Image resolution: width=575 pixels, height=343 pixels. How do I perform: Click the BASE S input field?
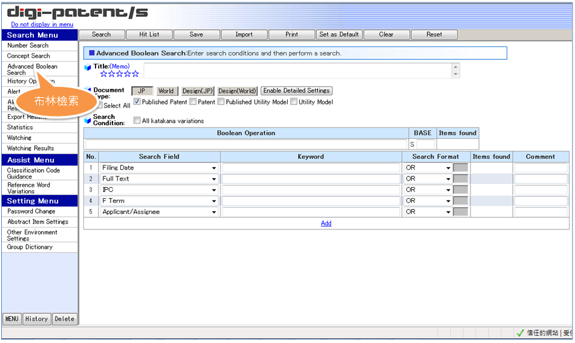(x=426, y=144)
